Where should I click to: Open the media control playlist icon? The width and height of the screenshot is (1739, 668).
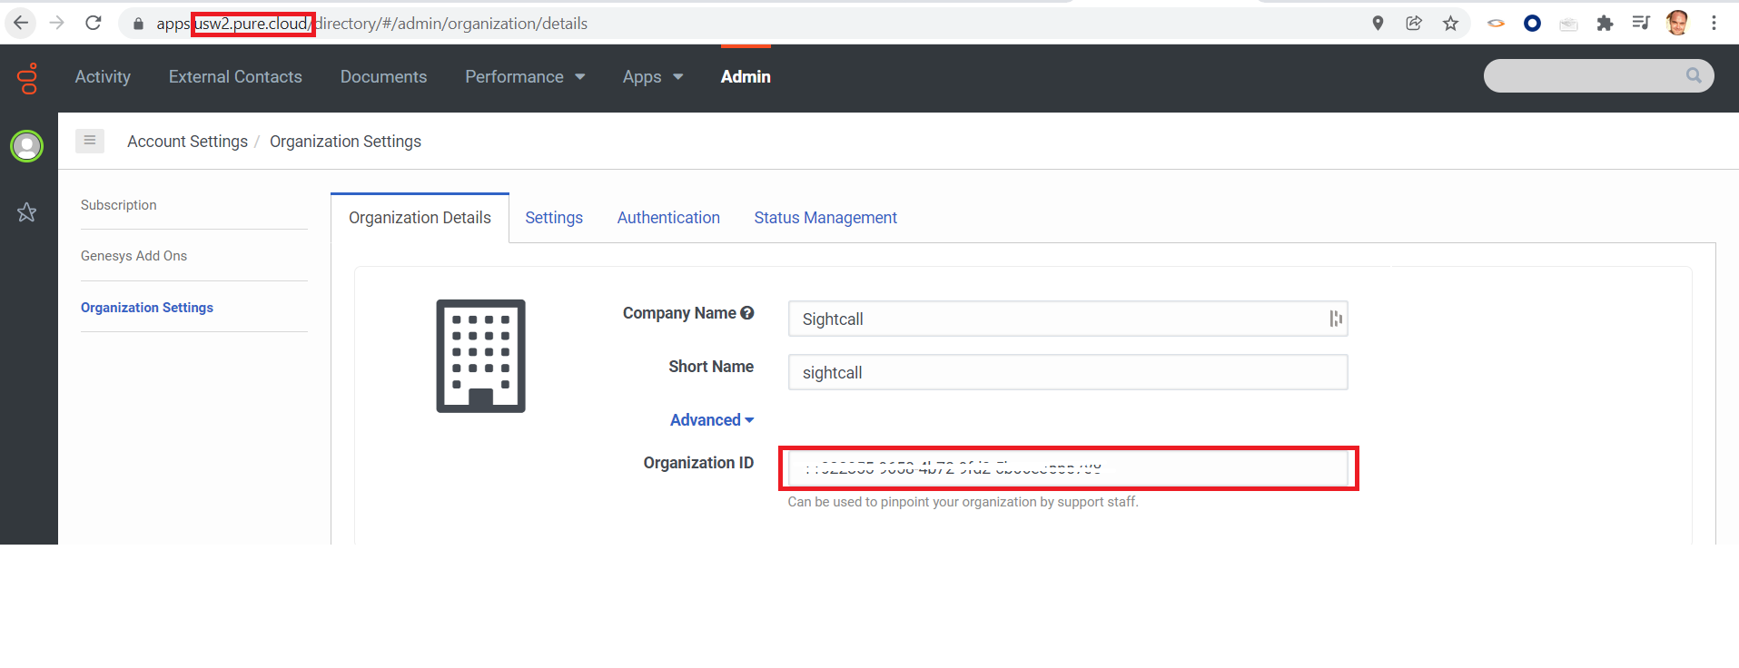(x=1640, y=23)
